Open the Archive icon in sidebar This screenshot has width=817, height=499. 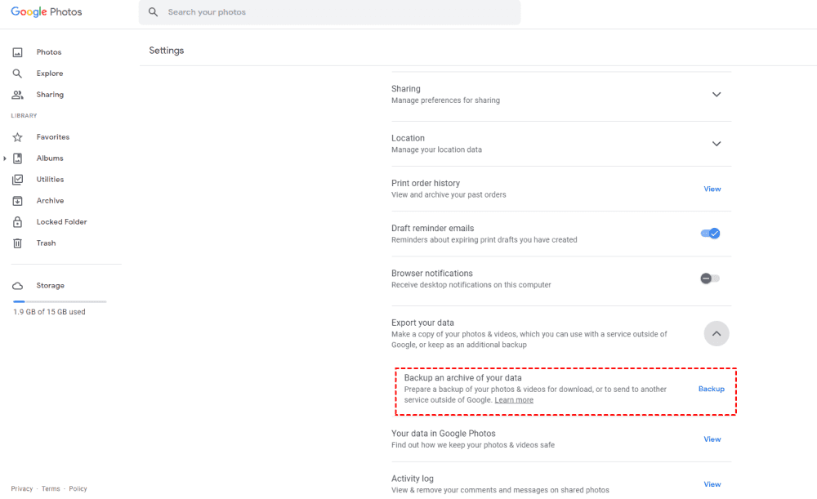(17, 201)
